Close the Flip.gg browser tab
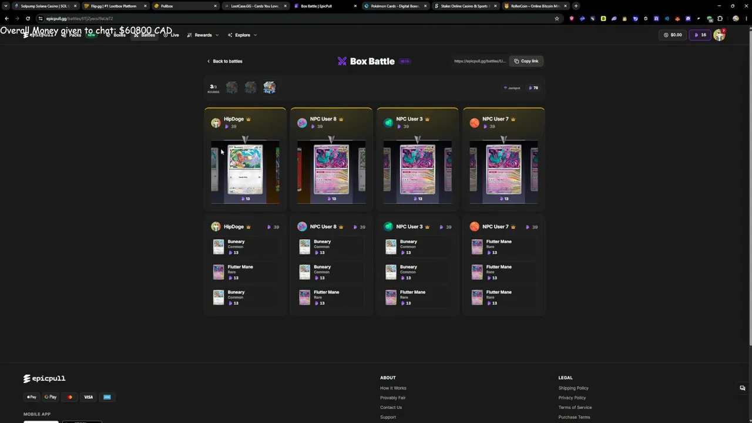The width and height of the screenshot is (752, 423). (x=145, y=6)
